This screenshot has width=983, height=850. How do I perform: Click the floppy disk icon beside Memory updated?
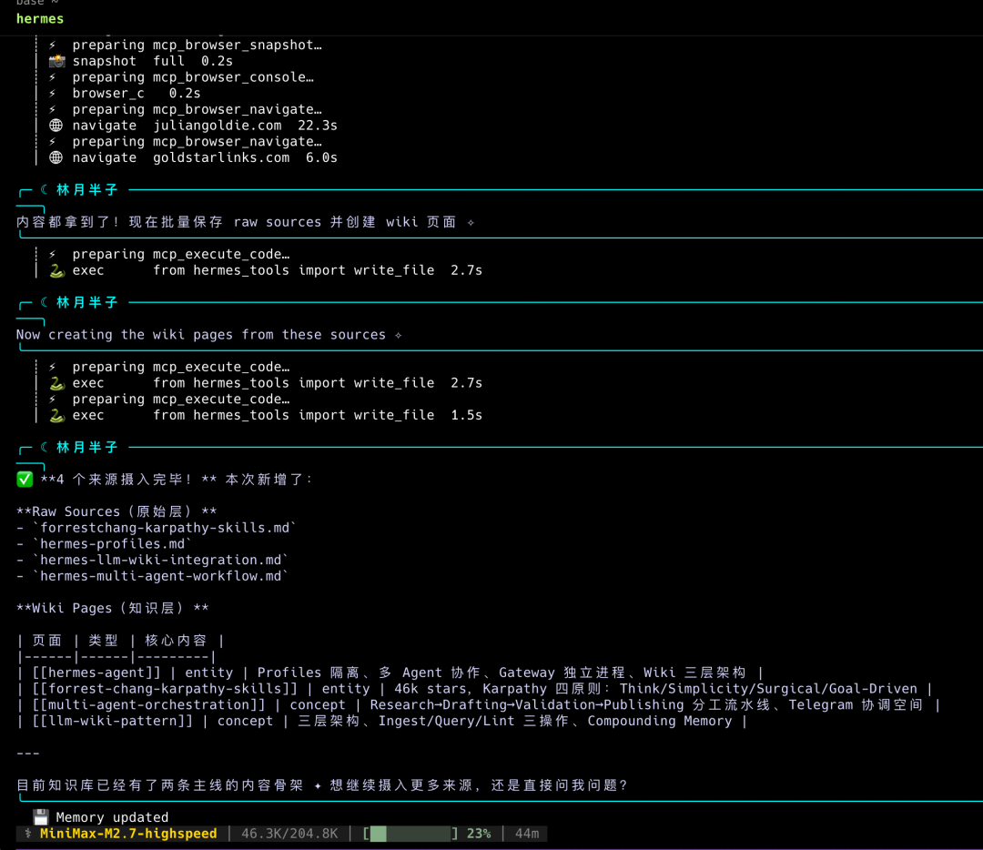41,816
